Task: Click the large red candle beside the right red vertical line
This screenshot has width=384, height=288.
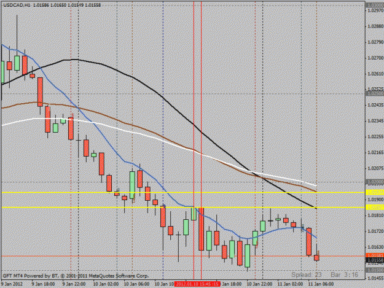Action: (202, 229)
